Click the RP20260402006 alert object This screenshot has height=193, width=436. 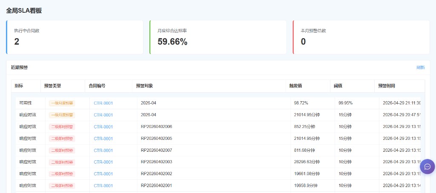[157, 127]
